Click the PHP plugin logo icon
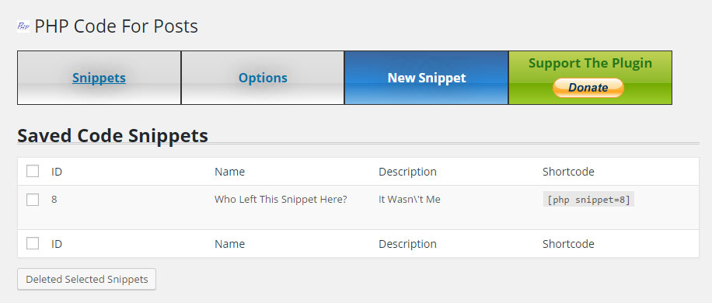This screenshot has height=303, width=712. pos(23,26)
